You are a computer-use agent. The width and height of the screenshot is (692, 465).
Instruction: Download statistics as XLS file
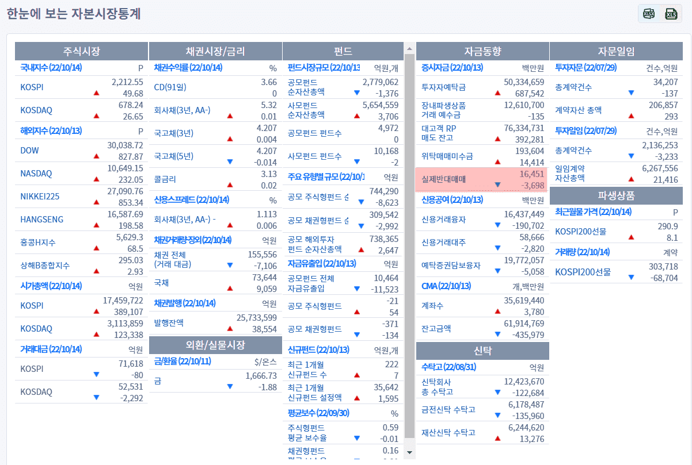pyautogui.click(x=671, y=14)
